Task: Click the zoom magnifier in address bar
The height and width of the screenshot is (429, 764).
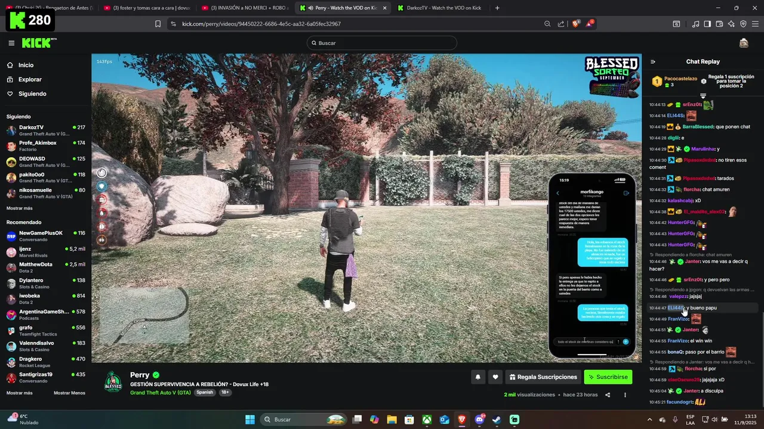Action: point(547,24)
